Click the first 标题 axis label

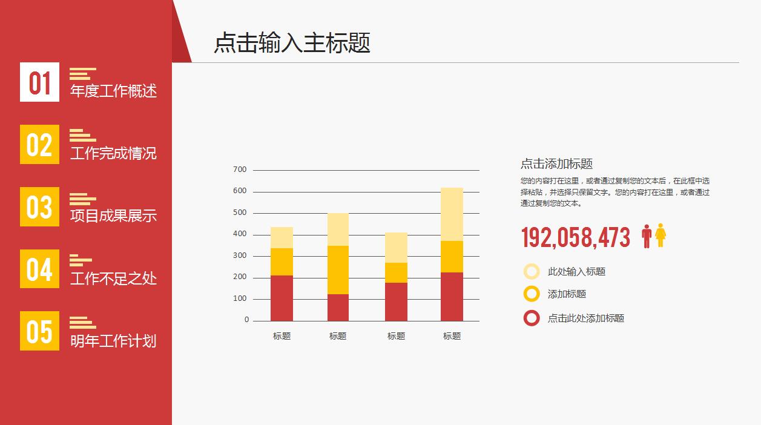tap(282, 334)
